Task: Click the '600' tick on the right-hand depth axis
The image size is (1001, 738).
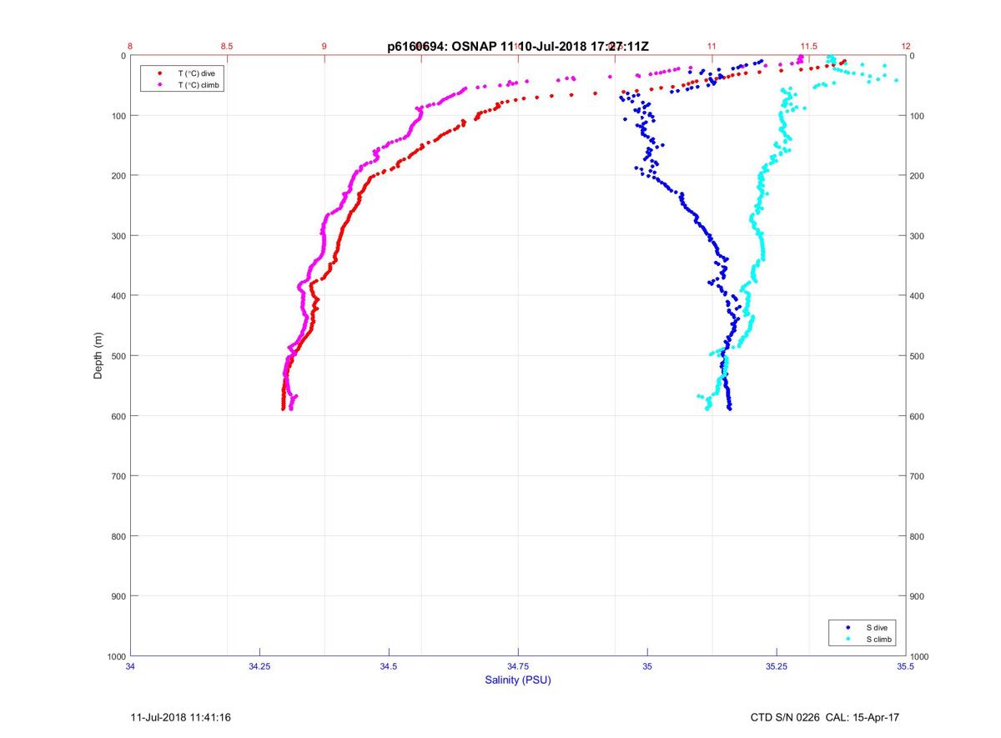Action: pyautogui.click(x=918, y=416)
